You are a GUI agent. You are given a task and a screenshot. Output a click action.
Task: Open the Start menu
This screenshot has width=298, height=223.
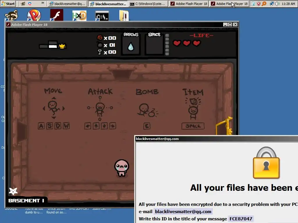coord(8,3)
